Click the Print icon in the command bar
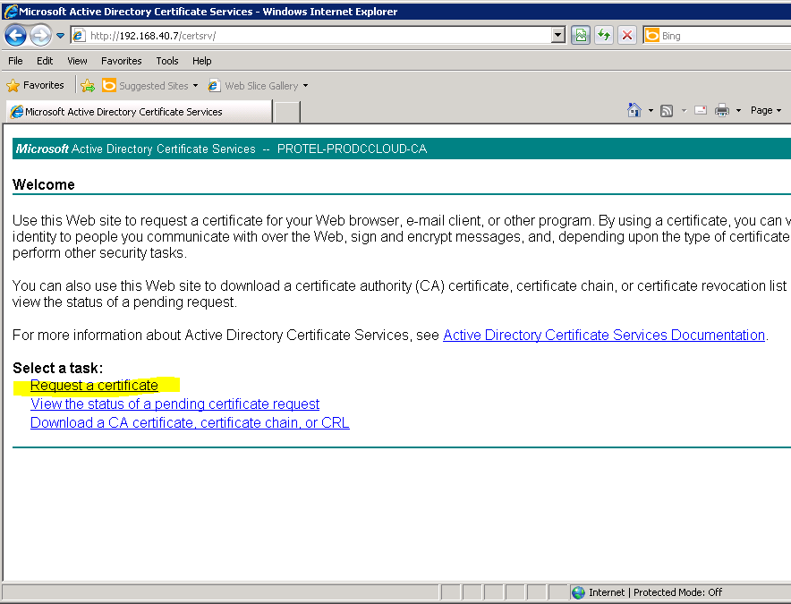The image size is (791, 604). (x=722, y=110)
